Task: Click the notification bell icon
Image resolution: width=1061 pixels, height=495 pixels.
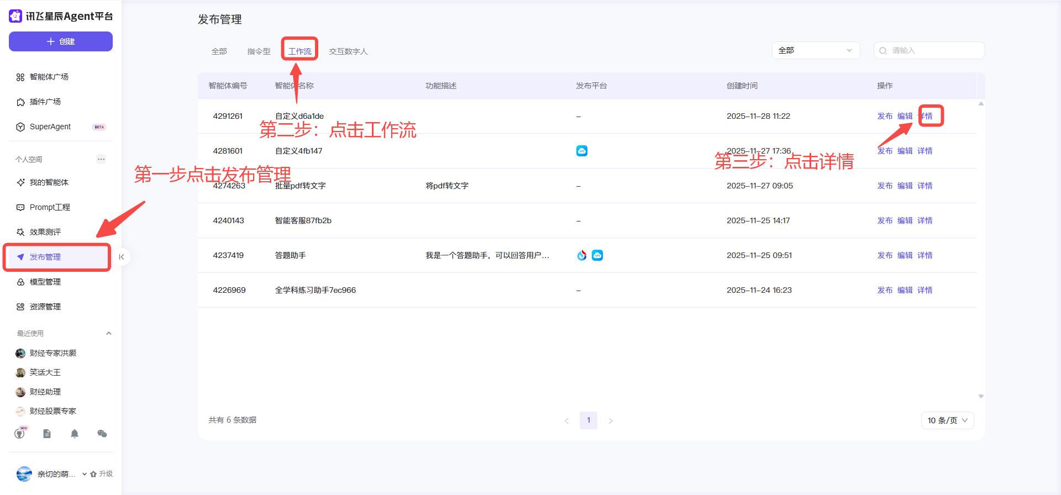Action: [x=75, y=434]
